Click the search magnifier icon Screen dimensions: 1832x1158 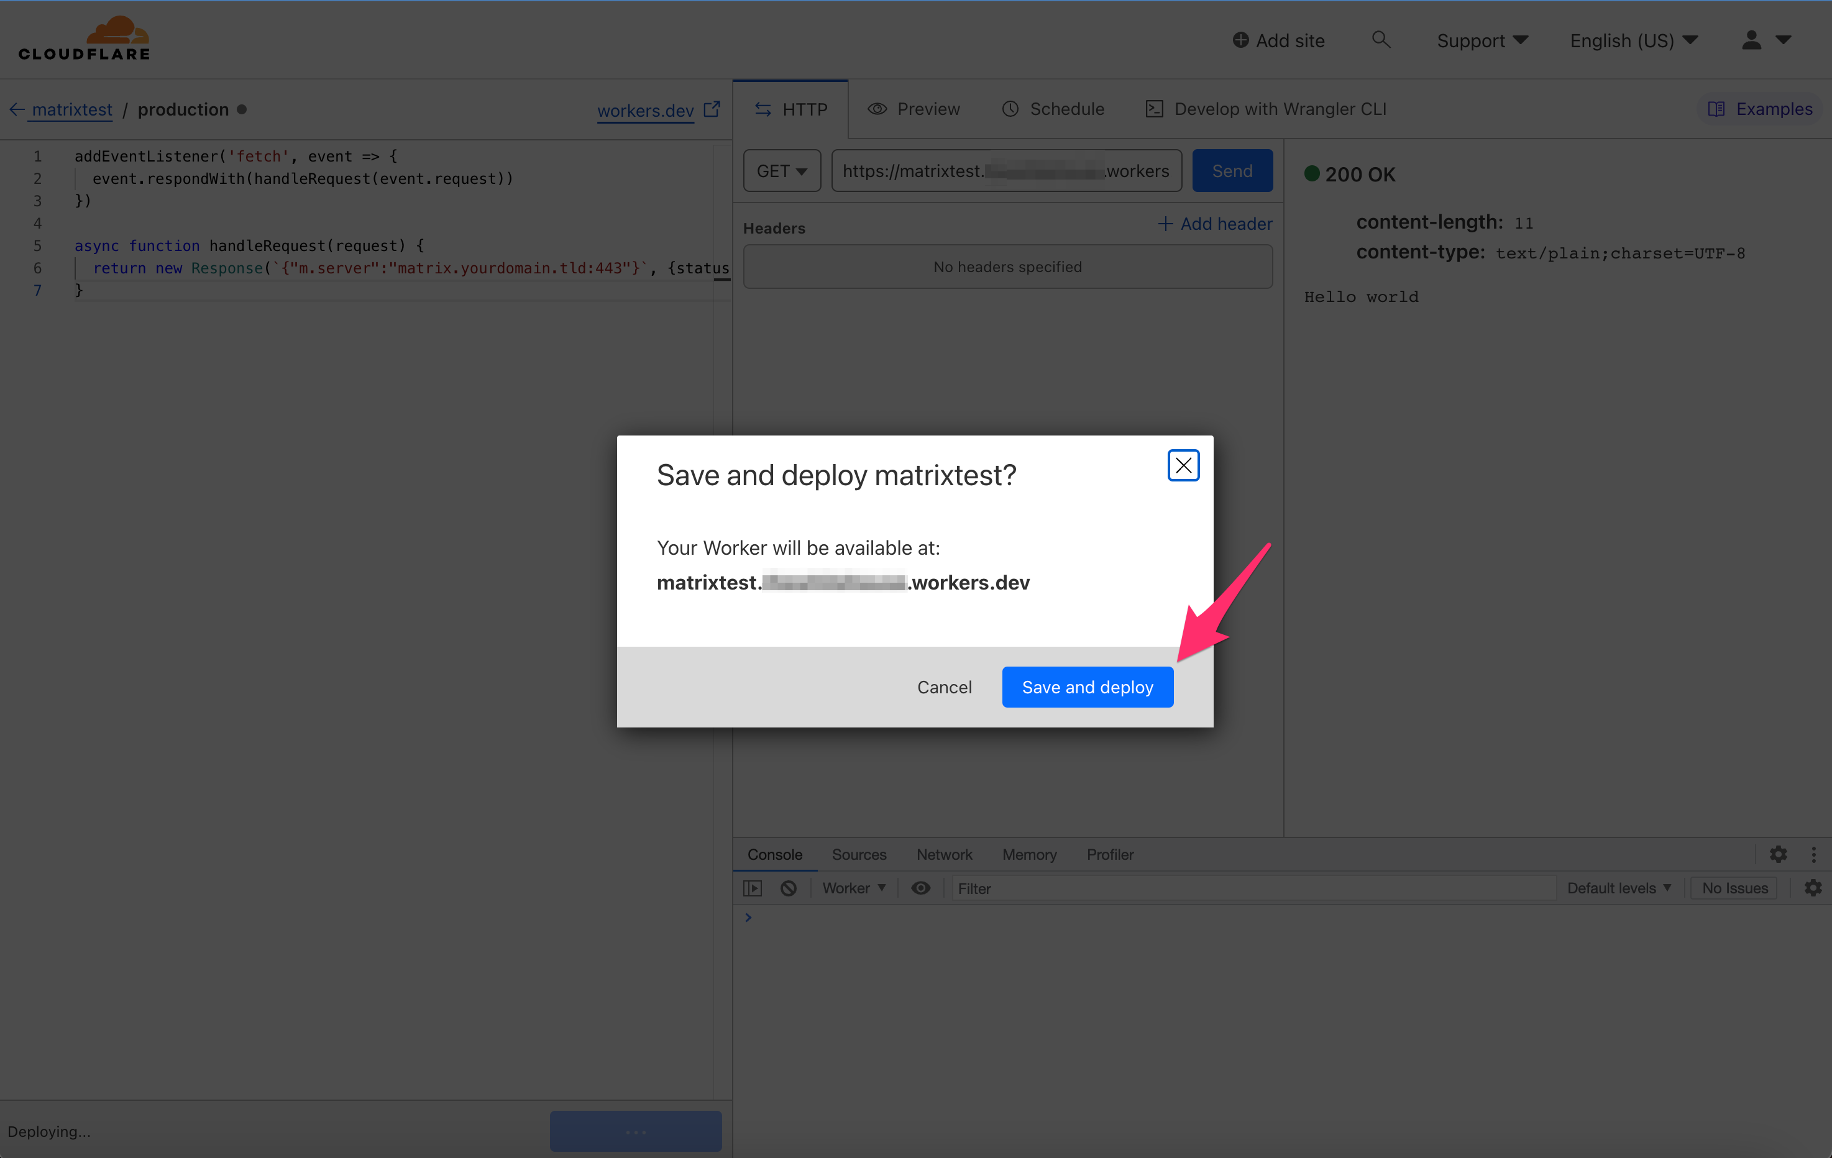[1381, 40]
